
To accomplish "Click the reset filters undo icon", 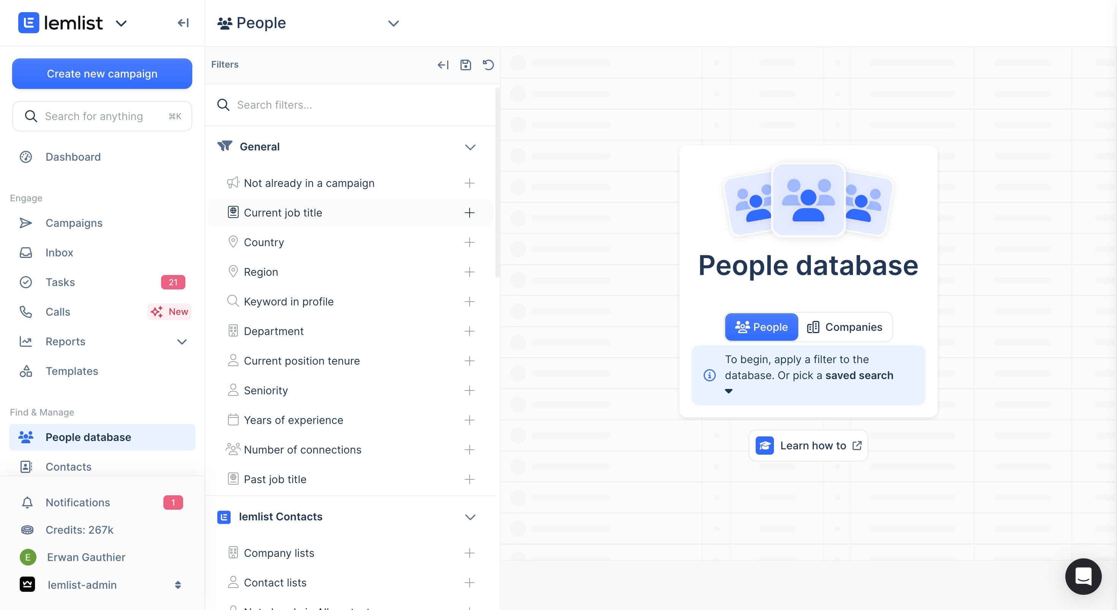I will 488,65.
